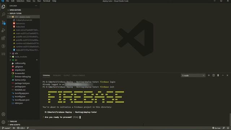Open the Run and Debug view
Viewport: 231px width, 130px height.
pyautogui.click(x=3, y=30)
